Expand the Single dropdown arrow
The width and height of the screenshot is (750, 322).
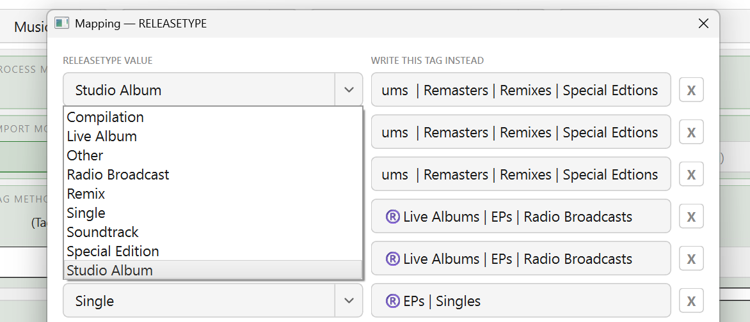tap(349, 301)
